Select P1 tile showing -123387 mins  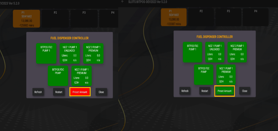point(174,17)
